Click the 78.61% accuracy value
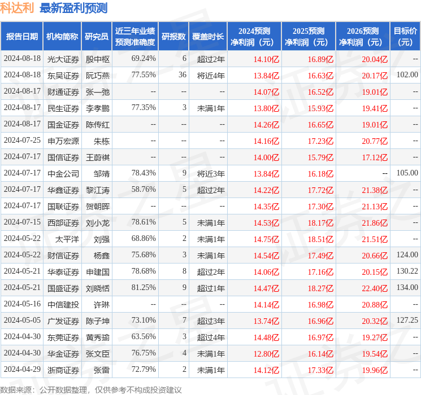421x395 pixels. (x=144, y=222)
